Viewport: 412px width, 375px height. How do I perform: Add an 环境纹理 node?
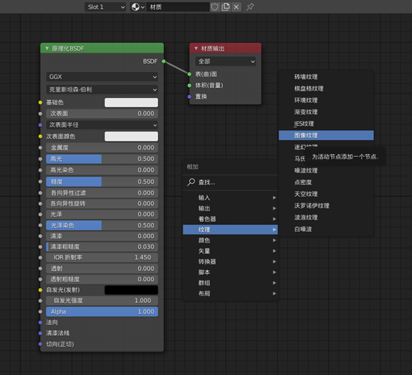(326, 100)
